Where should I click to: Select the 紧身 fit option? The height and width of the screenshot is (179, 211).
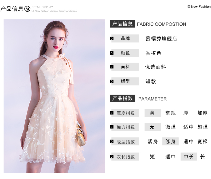pyautogui.click(x=153, y=141)
